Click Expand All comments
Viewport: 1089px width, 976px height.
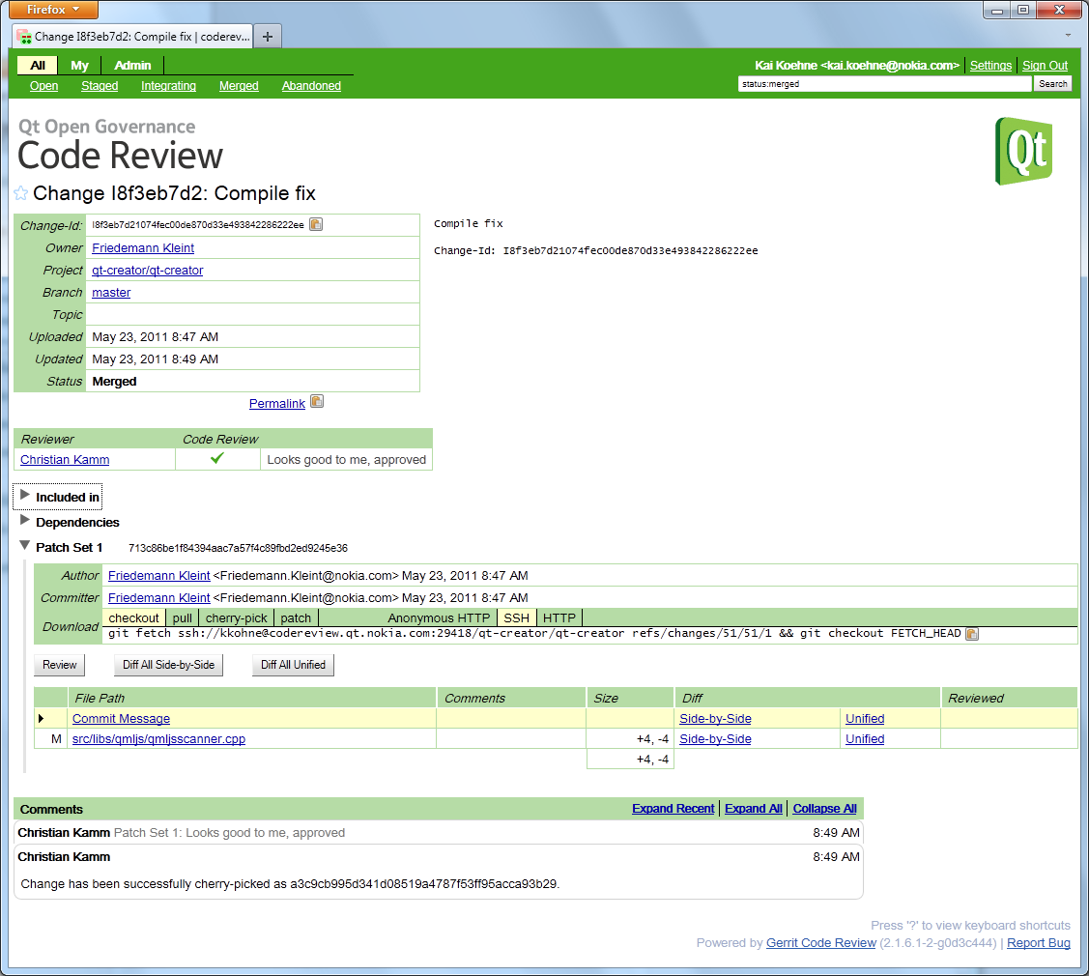(x=753, y=809)
